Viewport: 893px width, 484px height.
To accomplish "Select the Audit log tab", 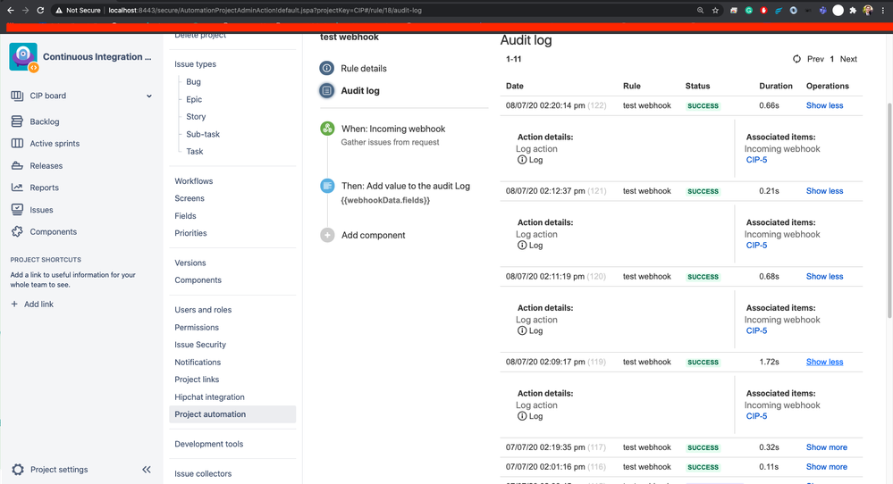I will click(359, 90).
